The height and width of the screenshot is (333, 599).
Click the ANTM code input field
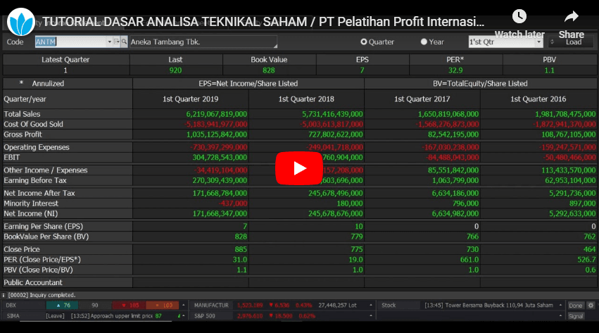pos(70,42)
